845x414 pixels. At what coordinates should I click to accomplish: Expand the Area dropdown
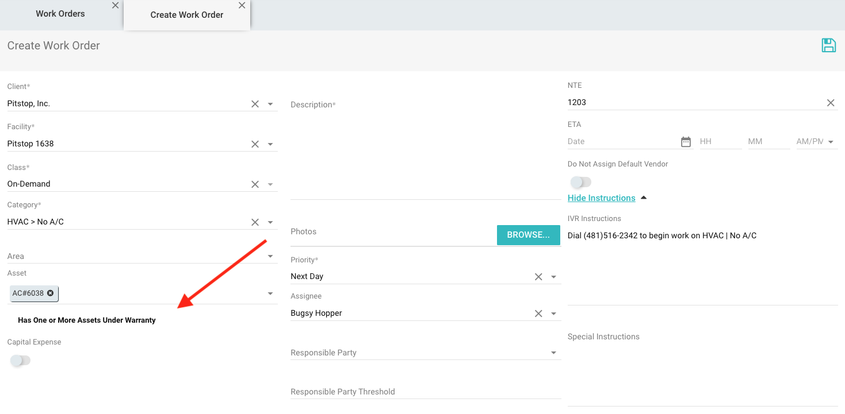[x=270, y=257]
